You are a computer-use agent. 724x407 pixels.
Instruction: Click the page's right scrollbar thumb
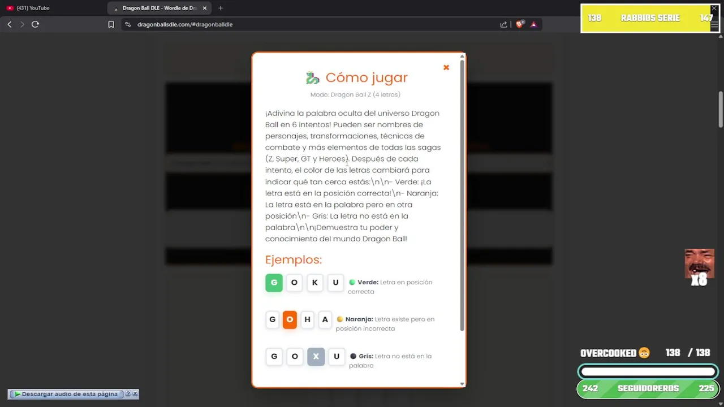[721, 109]
